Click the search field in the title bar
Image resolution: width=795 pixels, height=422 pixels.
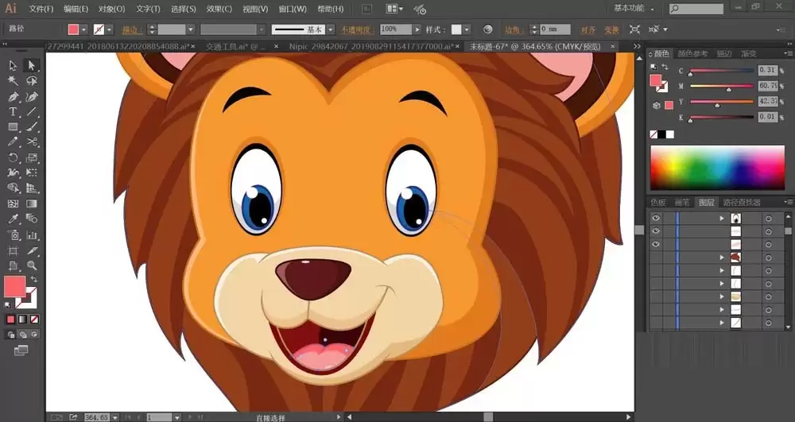(700, 9)
